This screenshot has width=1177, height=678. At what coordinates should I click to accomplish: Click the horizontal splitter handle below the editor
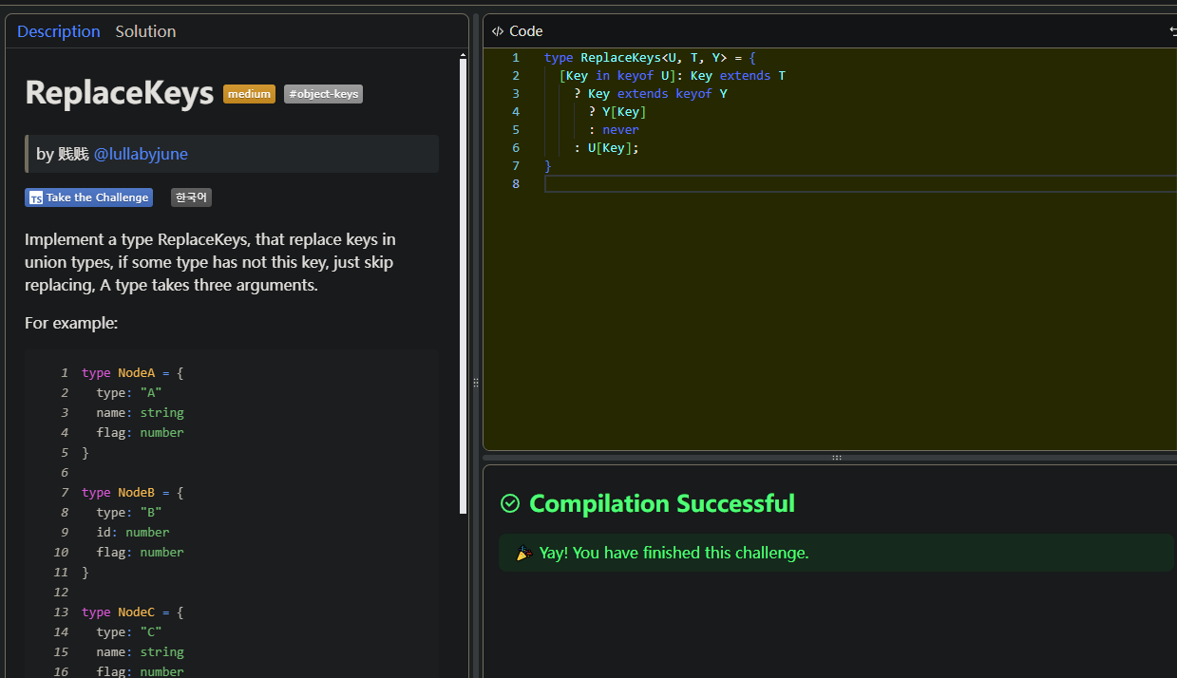pos(837,458)
